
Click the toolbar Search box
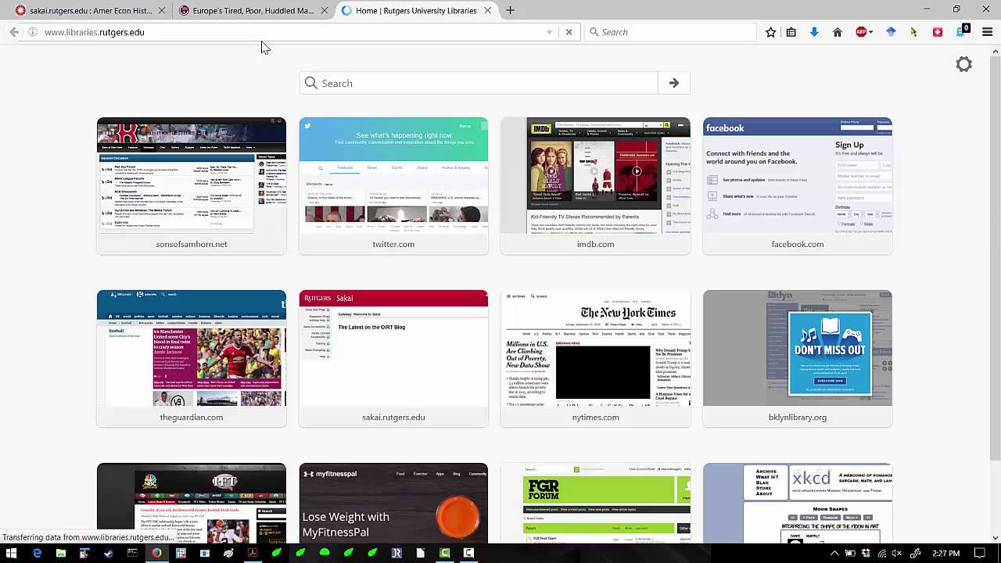(670, 32)
